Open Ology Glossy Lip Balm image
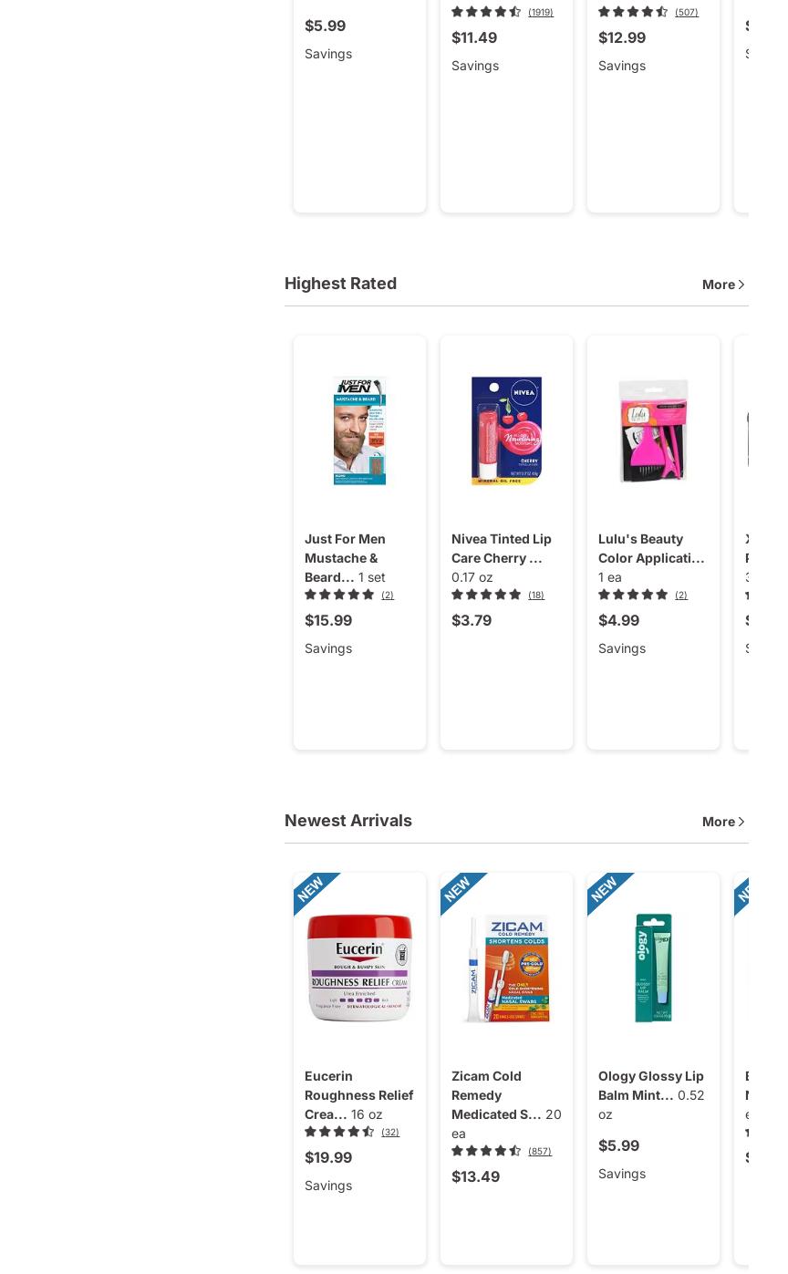This screenshot has width=788, height=1274. pos(653,968)
